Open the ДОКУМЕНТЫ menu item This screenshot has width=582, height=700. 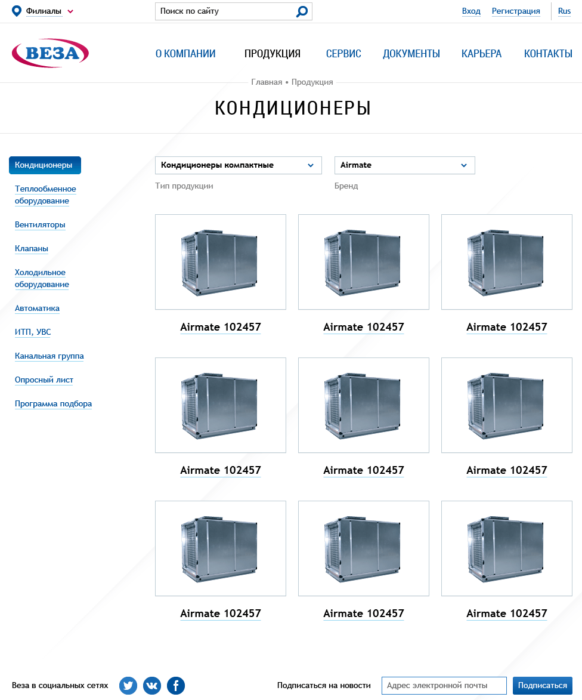pos(411,54)
